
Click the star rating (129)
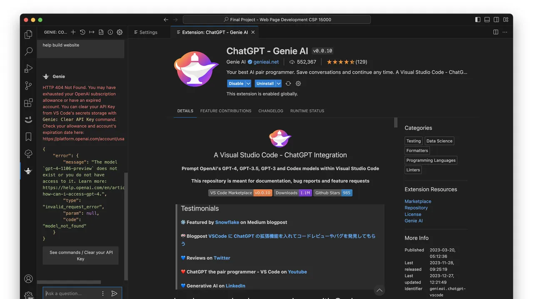point(347,62)
